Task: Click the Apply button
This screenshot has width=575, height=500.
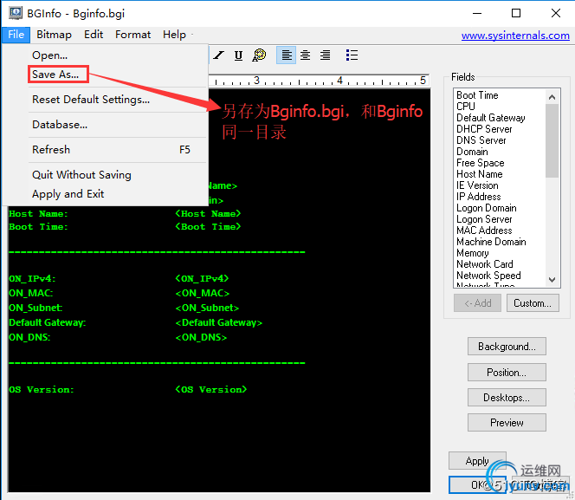Action: coord(477,461)
